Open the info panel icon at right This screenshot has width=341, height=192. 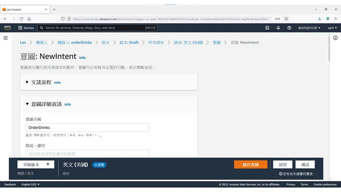(335, 38)
